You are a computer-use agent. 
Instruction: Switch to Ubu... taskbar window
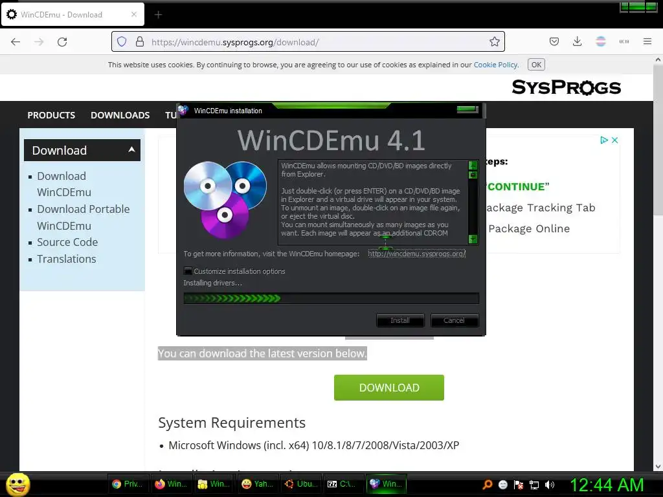click(300, 484)
